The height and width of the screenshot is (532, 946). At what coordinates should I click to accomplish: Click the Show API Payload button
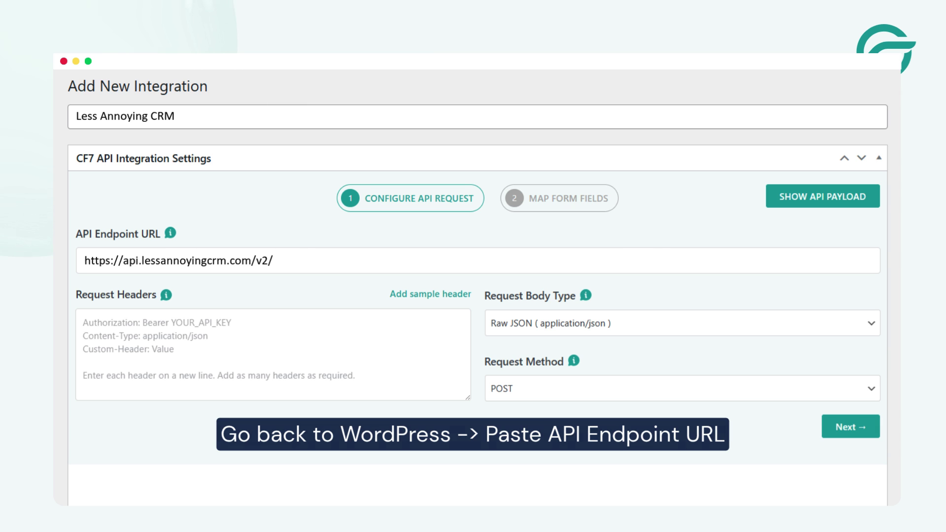coord(822,196)
